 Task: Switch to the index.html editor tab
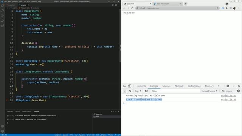click(11, 5)
